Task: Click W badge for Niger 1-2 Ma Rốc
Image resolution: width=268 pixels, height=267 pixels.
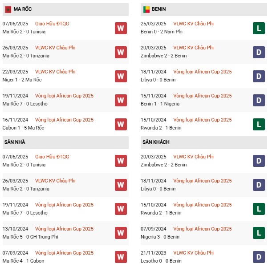Action: pyautogui.click(x=121, y=77)
